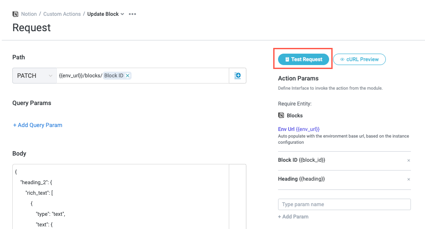Screen dimensions: 425x229
Task: Delete the Block ID action param
Action: point(408,160)
